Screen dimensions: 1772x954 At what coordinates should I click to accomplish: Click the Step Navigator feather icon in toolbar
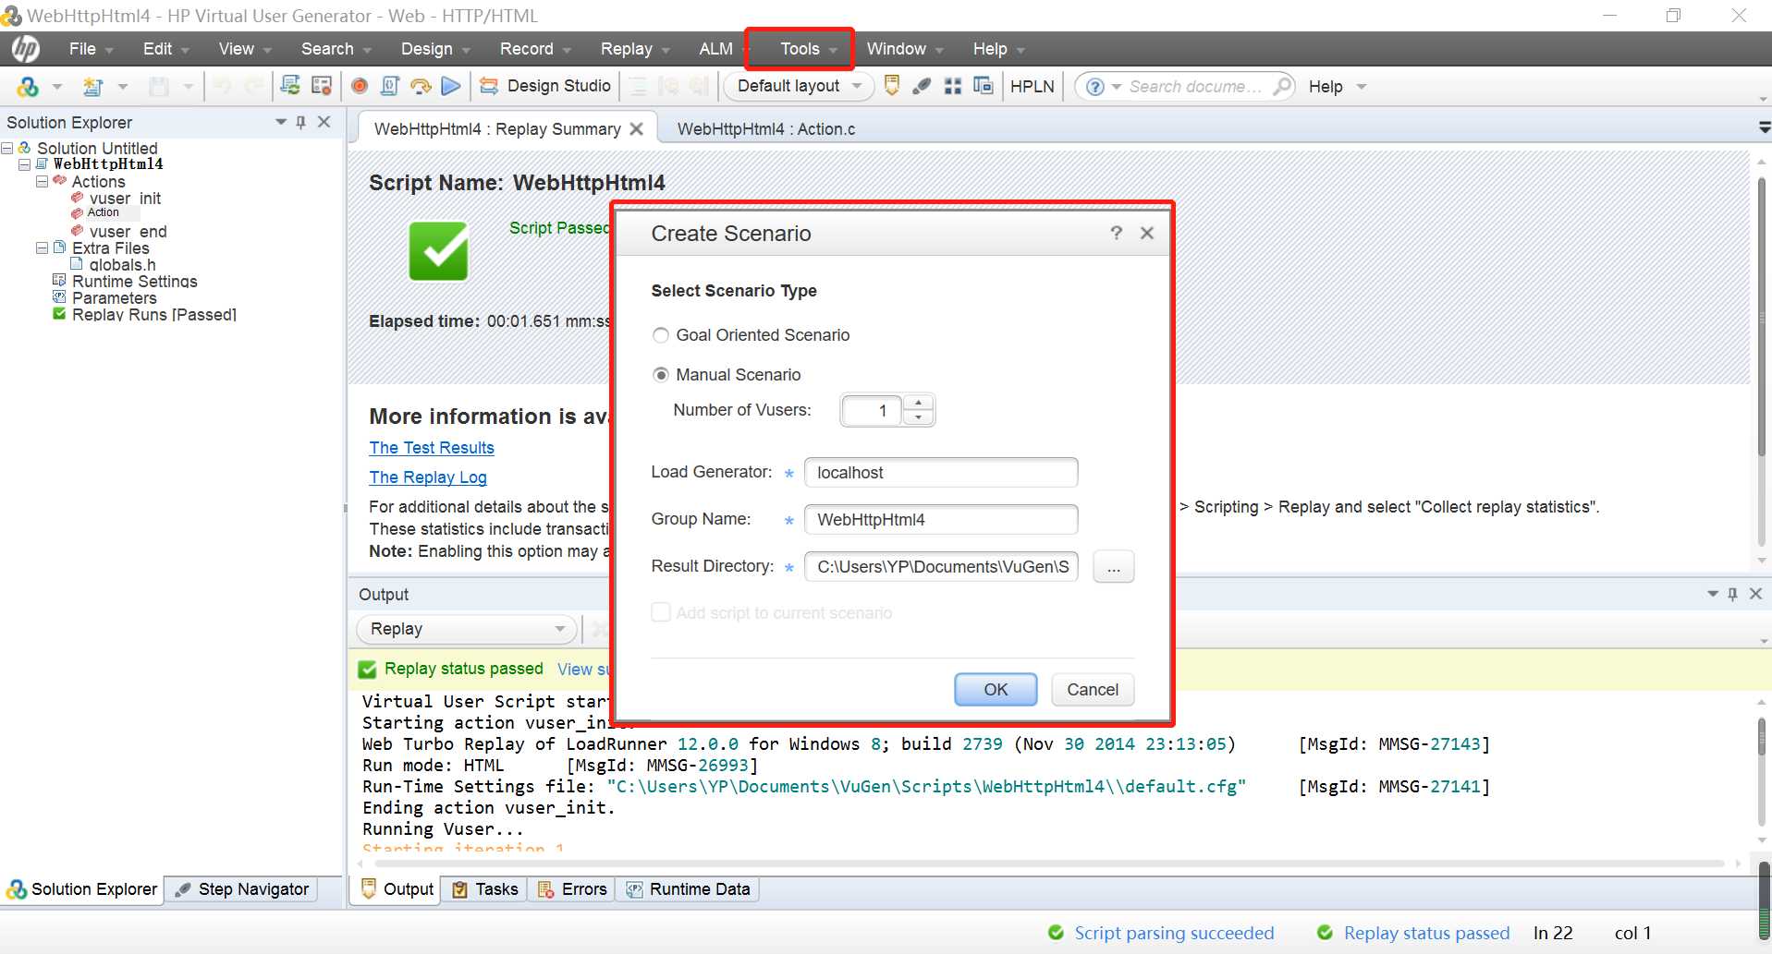922,86
